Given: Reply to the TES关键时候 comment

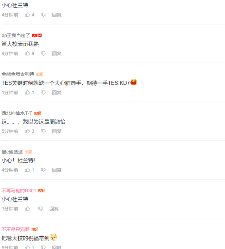Looking at the screenshot, I should (57, 92).
